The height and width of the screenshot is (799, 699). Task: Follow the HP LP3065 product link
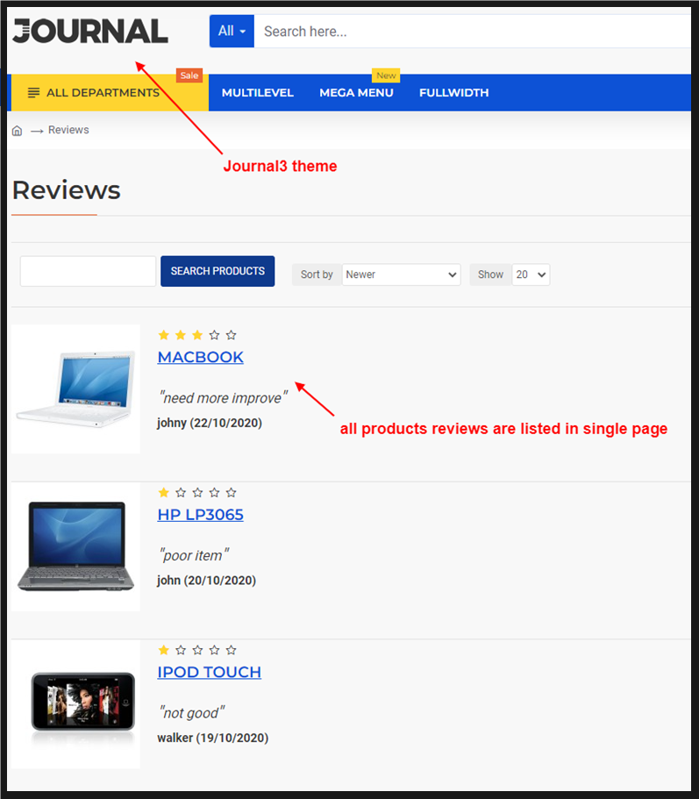coord(200,515)
